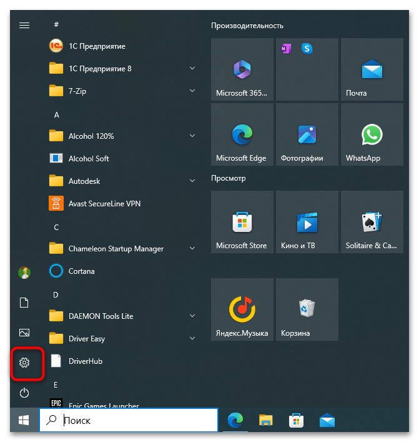
Task: Open Корзина tile
Action: click(307, 309)
